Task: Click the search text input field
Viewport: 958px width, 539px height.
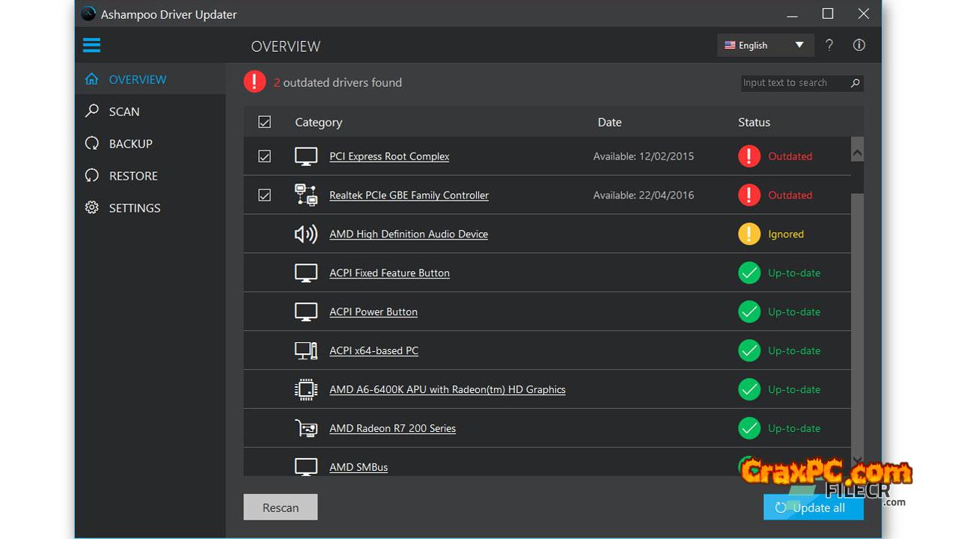Action: point(793,83)
